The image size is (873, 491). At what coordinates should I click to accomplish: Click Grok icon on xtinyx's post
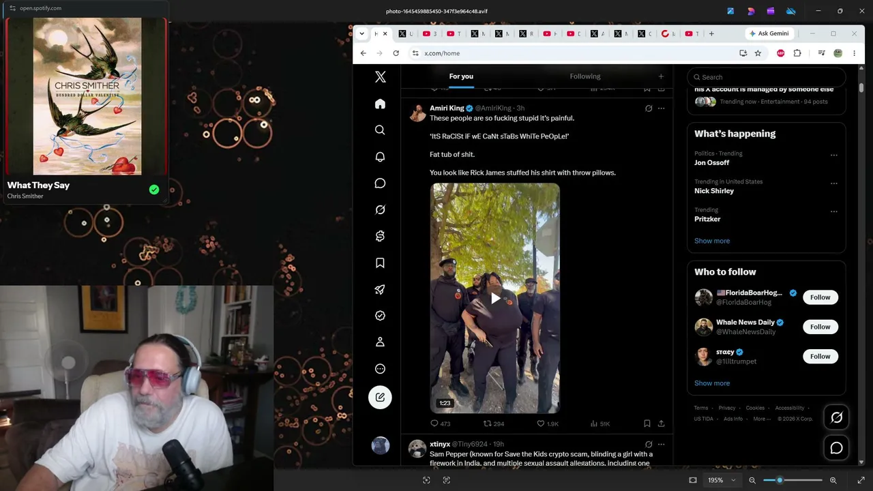coord(649,445)
